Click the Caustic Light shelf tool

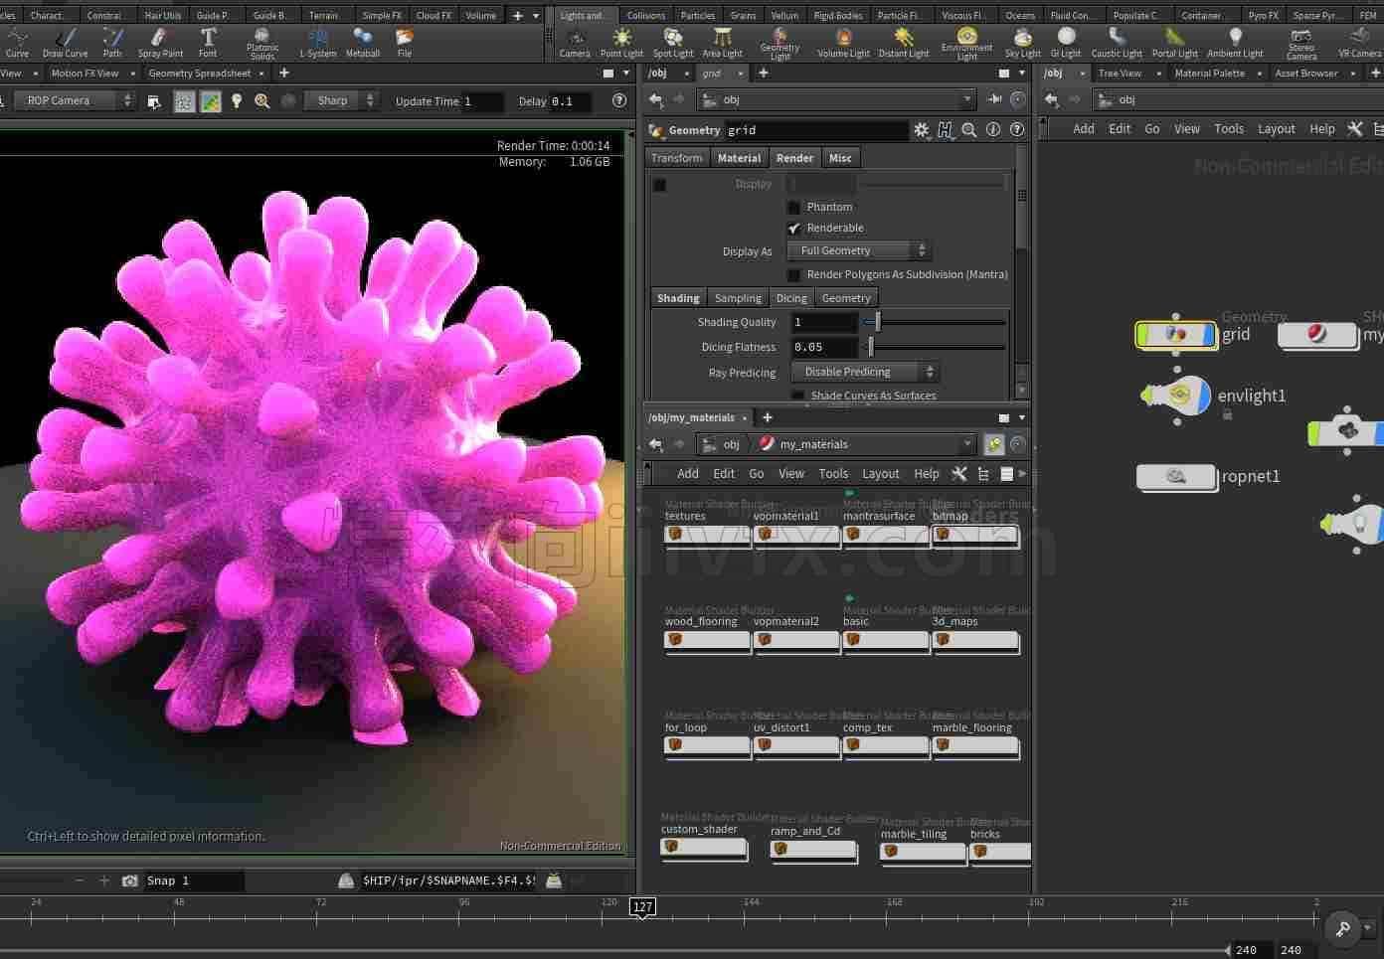[x=1117, y=42]
